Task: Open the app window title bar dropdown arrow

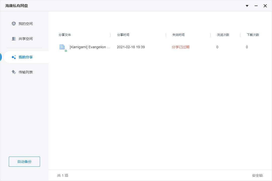Action: pos(247,6)
